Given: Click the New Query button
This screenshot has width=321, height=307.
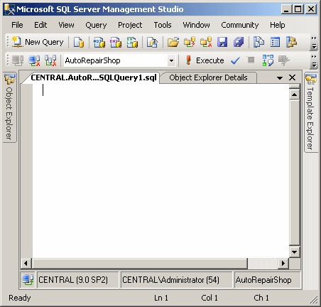Looking at the screenshot, I should point(38,42).
